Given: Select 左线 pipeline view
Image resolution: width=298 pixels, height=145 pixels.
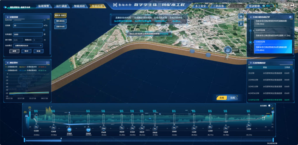Looking at the screenshot, I should [x=221, y=98].
